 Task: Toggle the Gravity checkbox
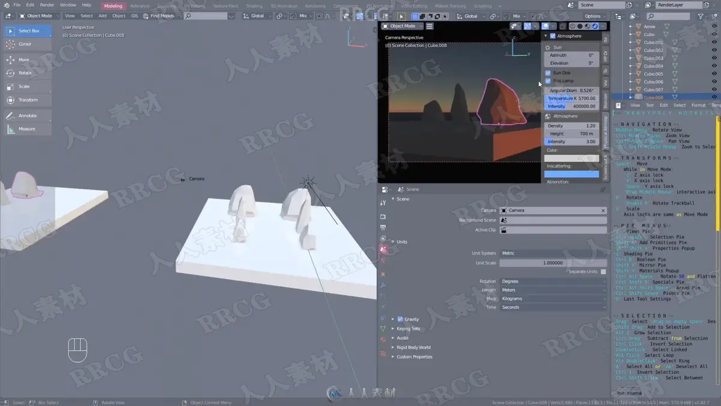coord(400,319)
